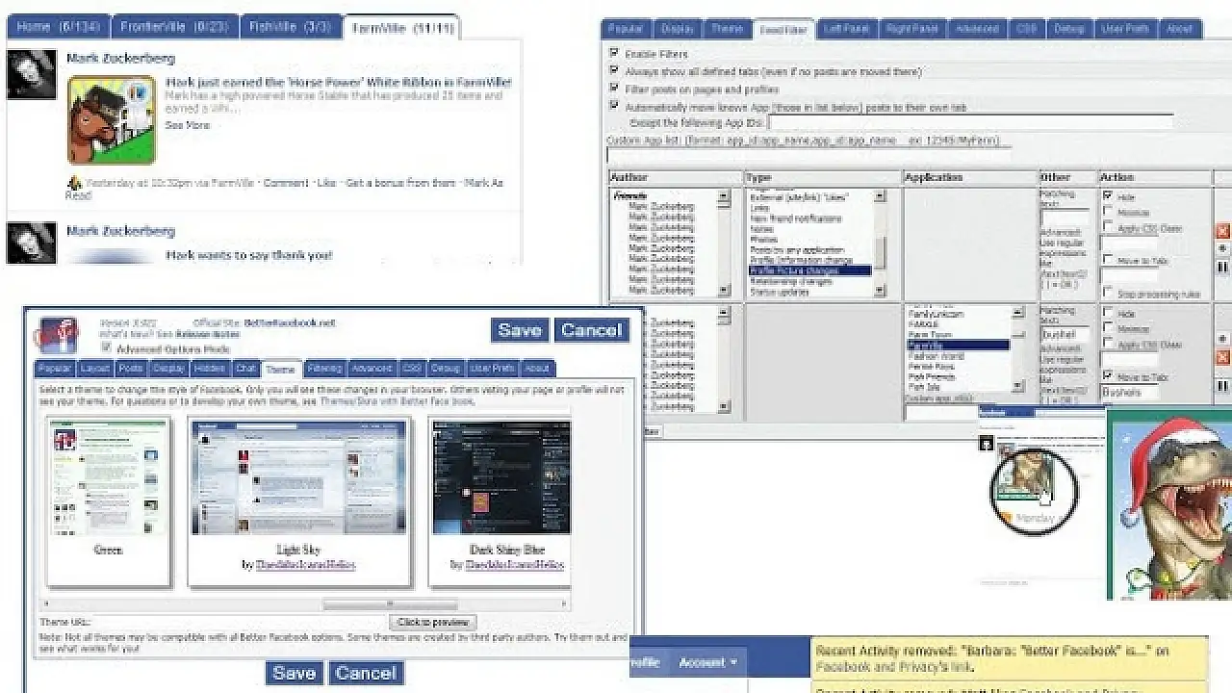
Task: Uncheck Move to Tab in the FarmVille rule
Action: (x=1108, y=374)
